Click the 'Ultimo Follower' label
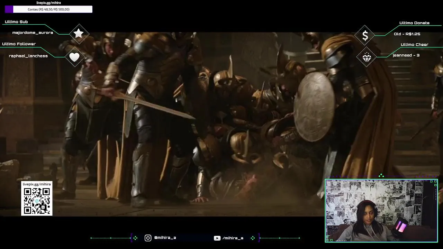Viewport: 443px width, 249px height. coord(19,44)
